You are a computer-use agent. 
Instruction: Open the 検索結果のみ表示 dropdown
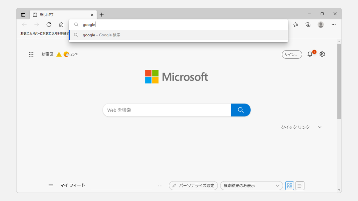pyautogui.click(x=251, y=186)
